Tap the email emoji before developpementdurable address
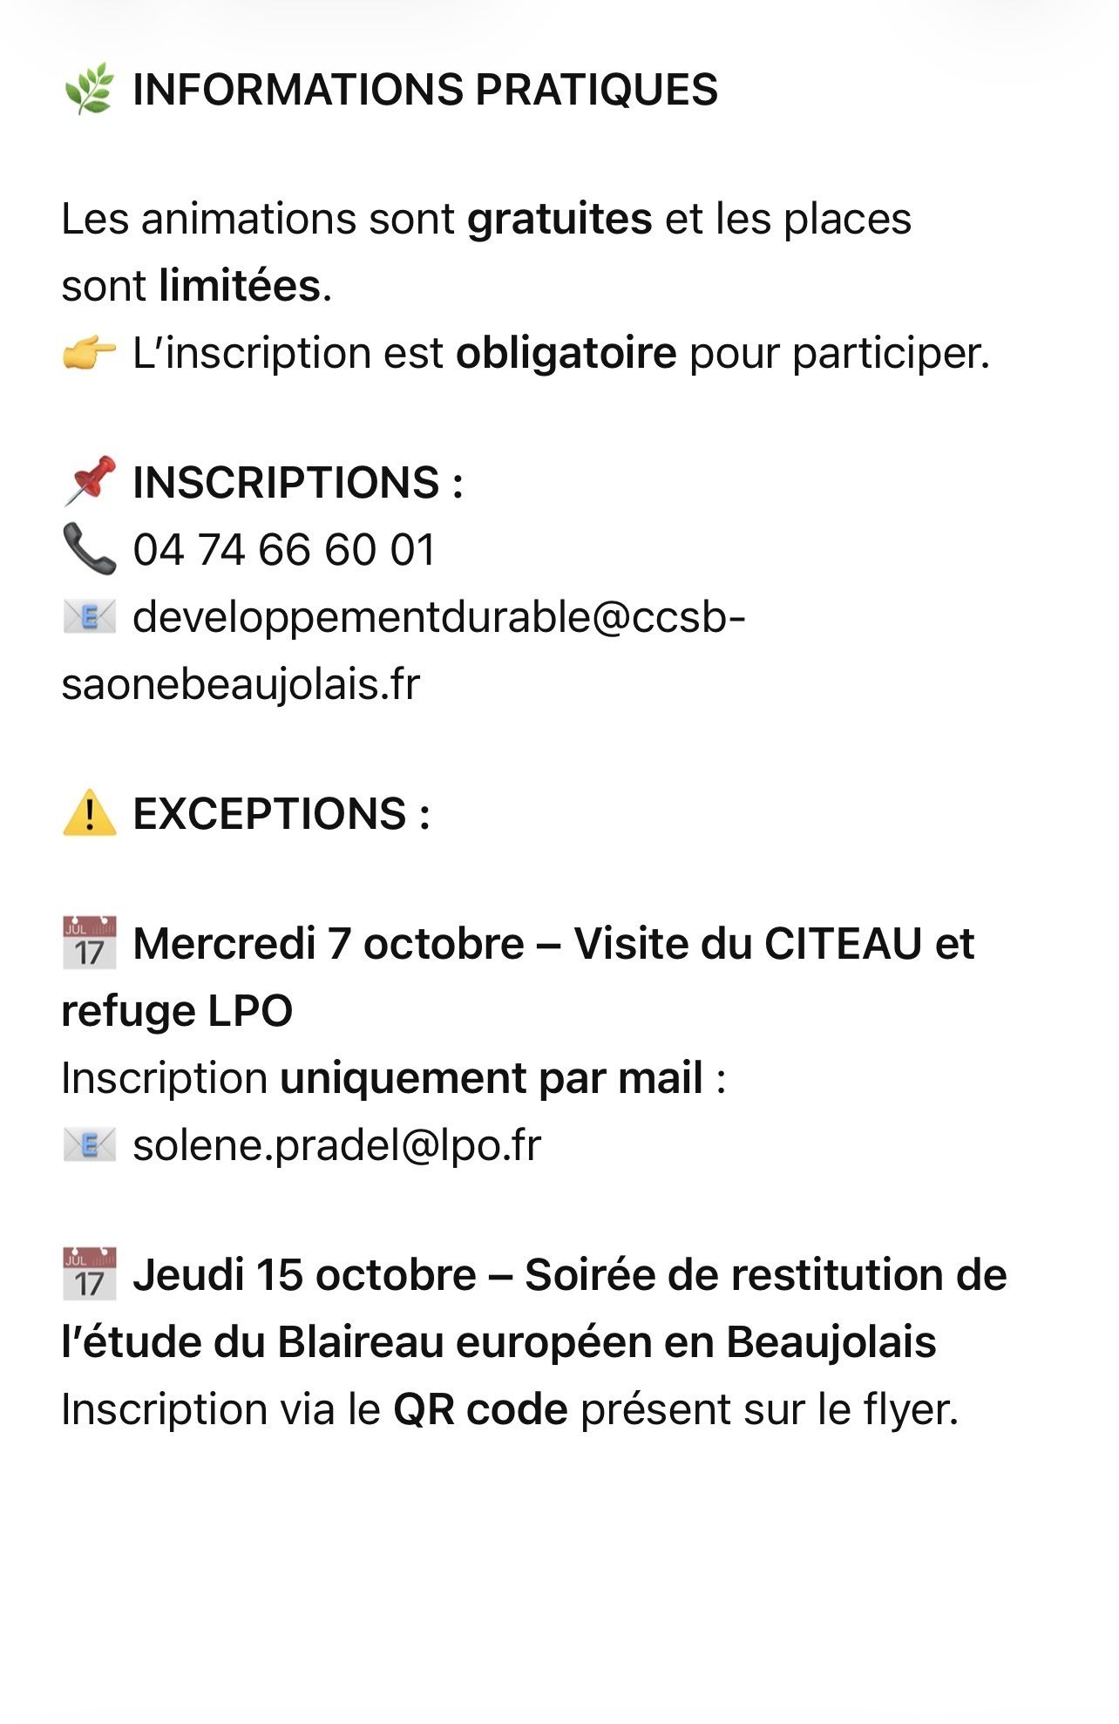The image size is (1119, 1724). coord(90,617)
